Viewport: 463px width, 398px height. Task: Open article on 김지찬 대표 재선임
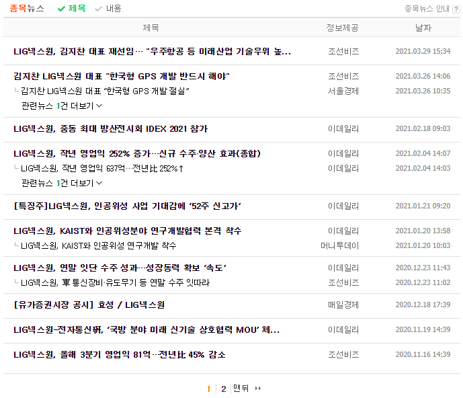(152, 51)
